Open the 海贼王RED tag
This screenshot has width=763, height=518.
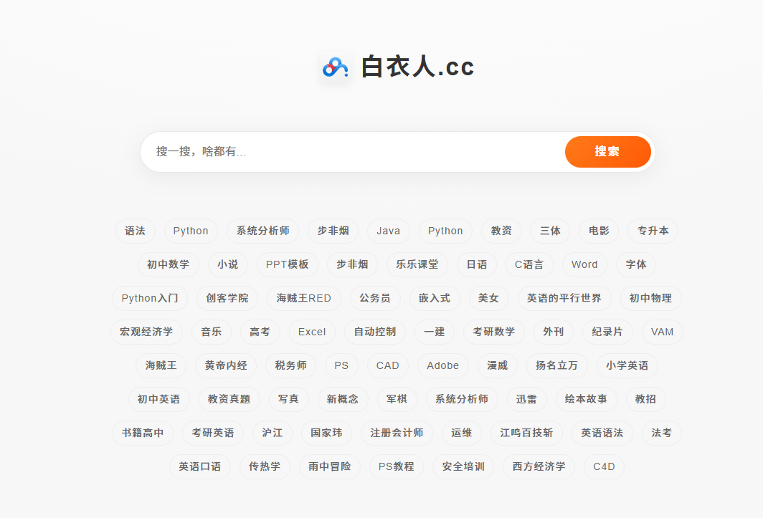[303, 298]
